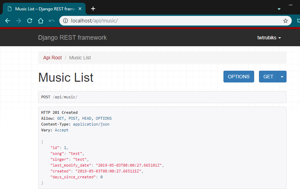The height and width of the screenshot is (189, 300).
Task: Expand the twtrubiks user dropdown
Action: click(269, 38)
